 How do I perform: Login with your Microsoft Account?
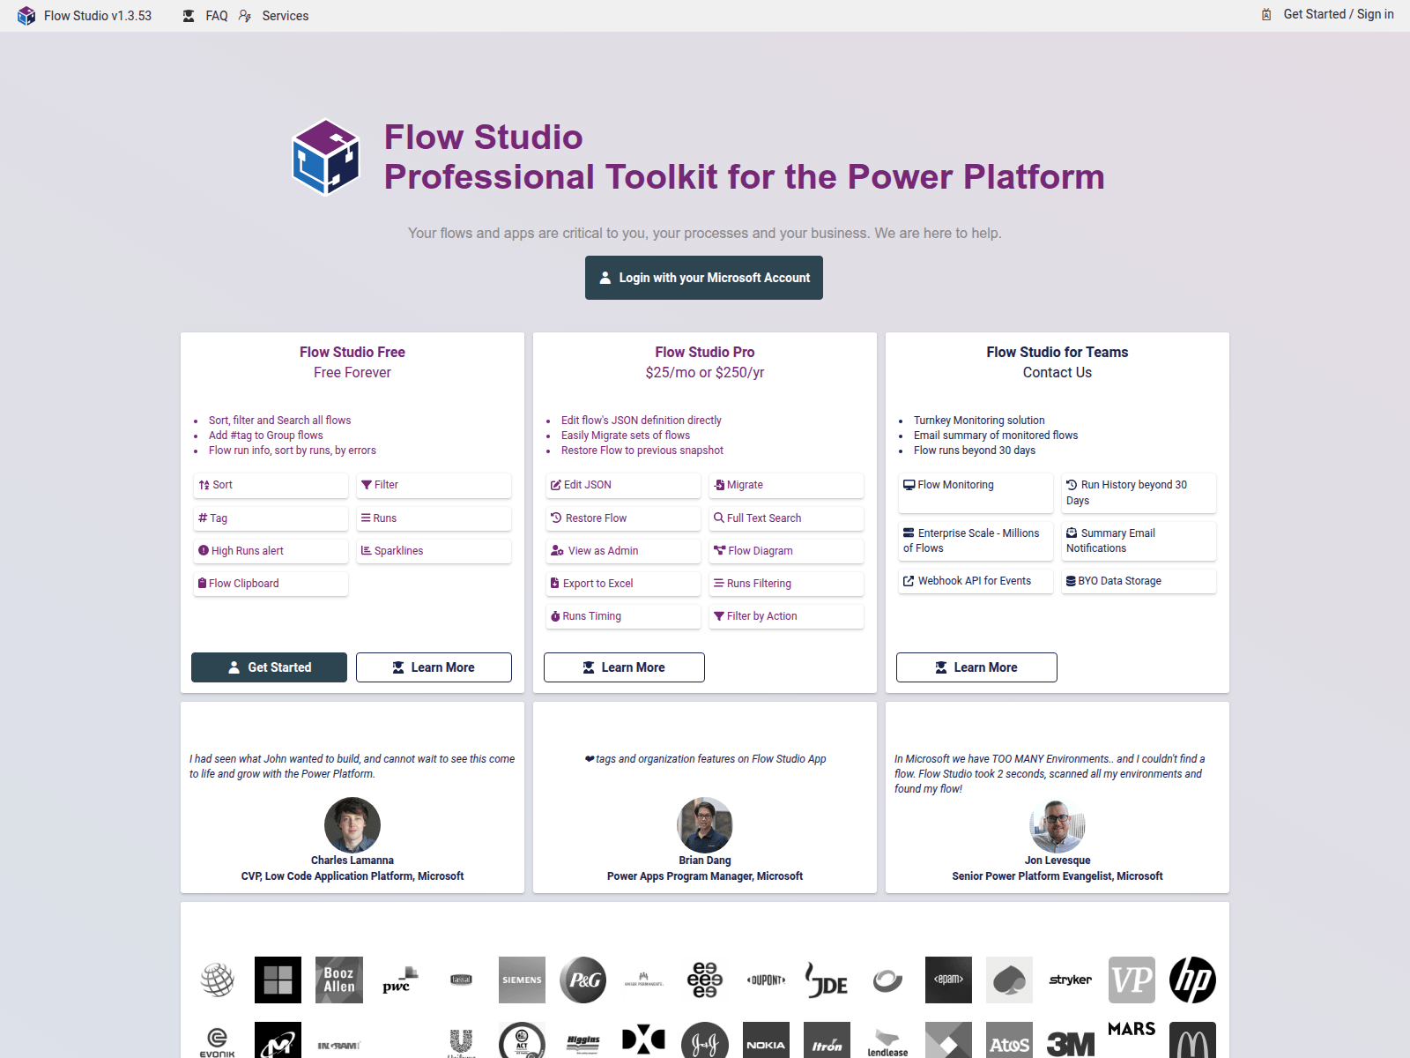[x=704, y=278]
